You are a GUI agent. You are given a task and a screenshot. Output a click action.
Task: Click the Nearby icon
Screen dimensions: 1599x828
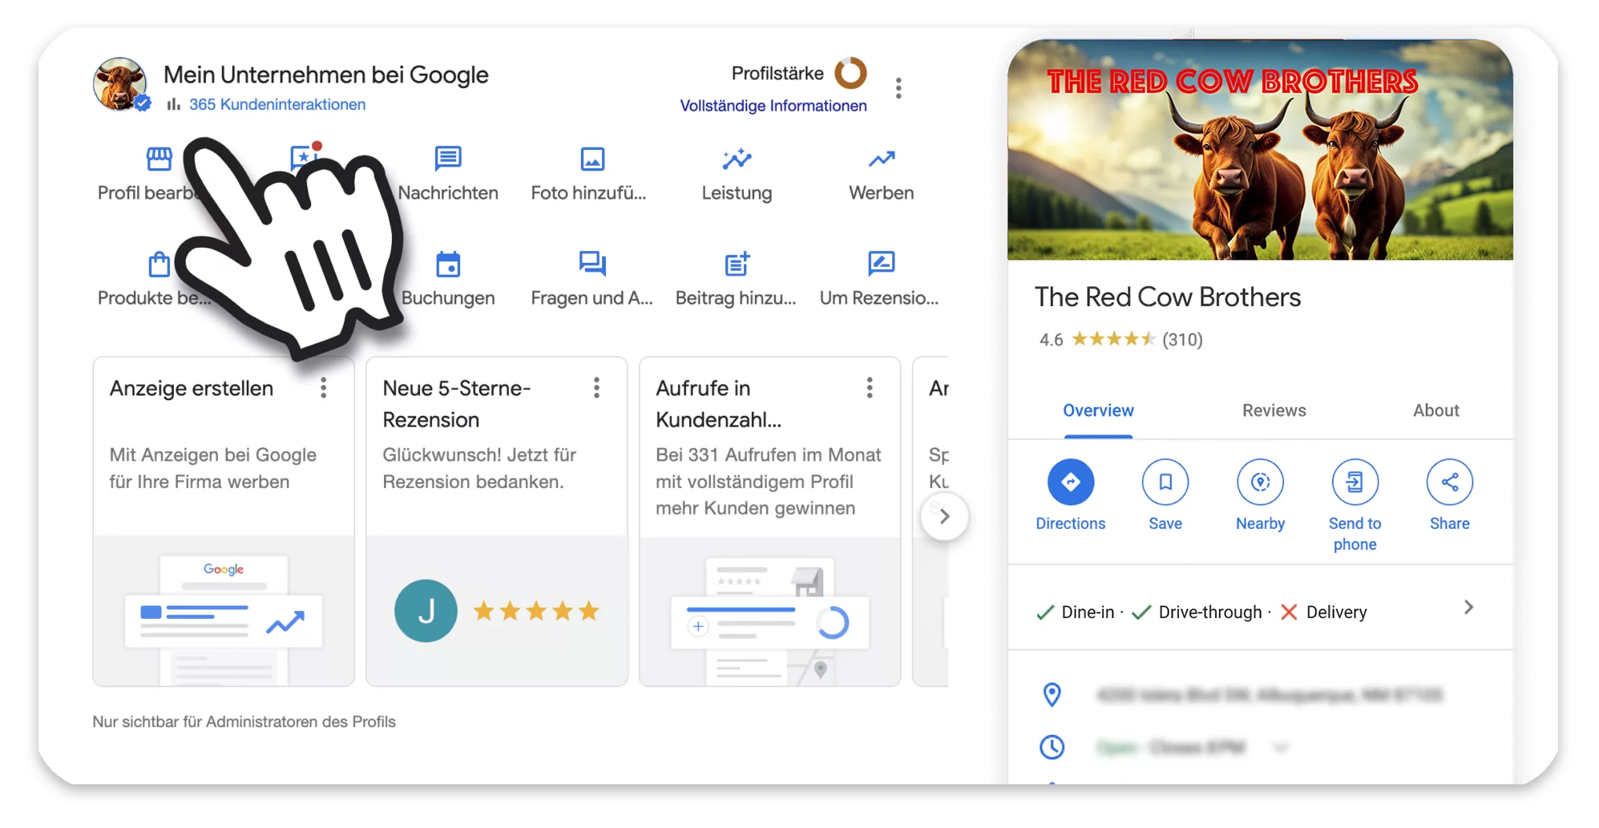(1260, 482)
